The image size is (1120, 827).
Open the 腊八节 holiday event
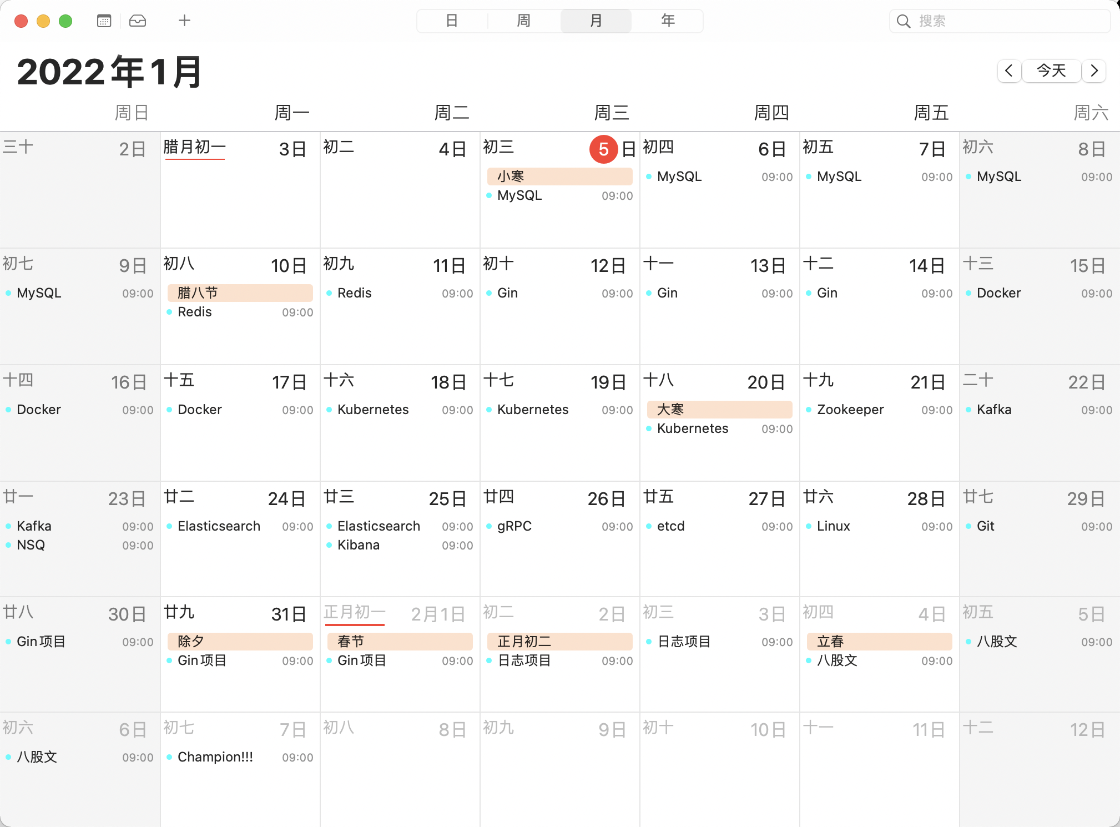click(x=240, y=293)
